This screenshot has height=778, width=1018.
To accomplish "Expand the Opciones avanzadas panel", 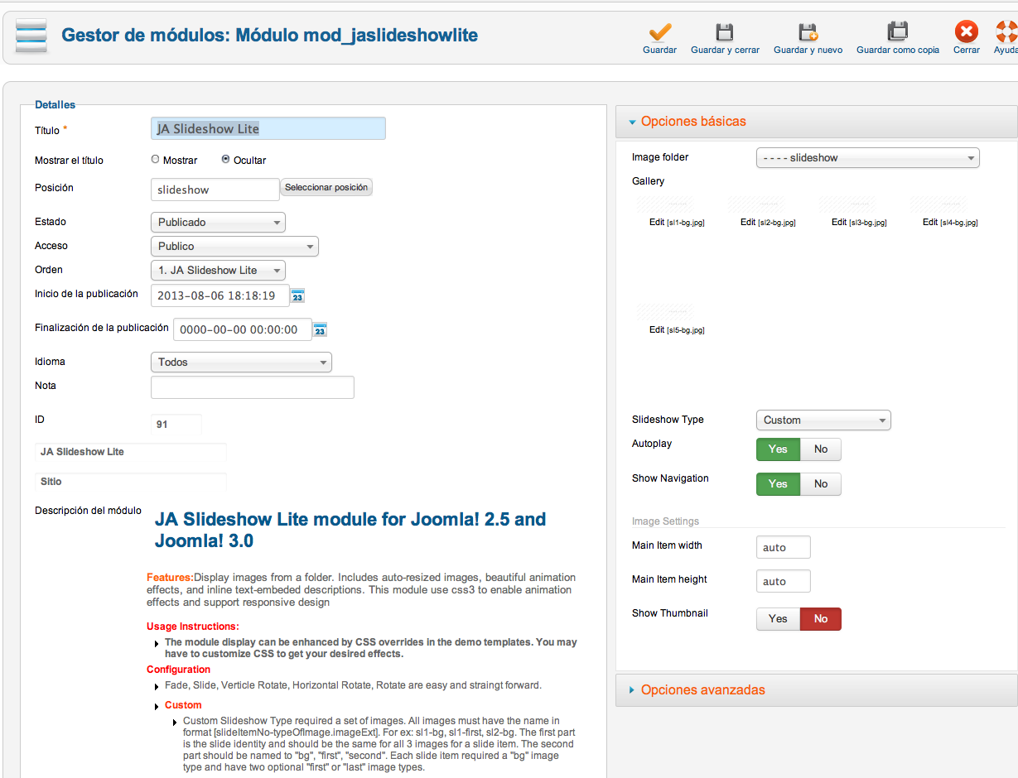I will [x=816, y=690].
